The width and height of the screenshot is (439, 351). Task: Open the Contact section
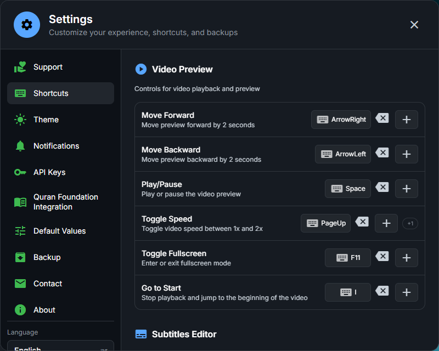tap(60, 284)
